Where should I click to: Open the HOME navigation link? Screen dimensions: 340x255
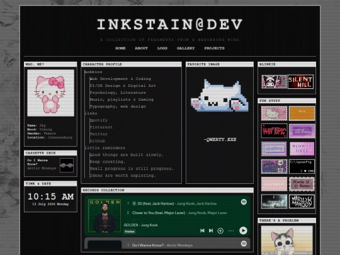coord(120,48)
